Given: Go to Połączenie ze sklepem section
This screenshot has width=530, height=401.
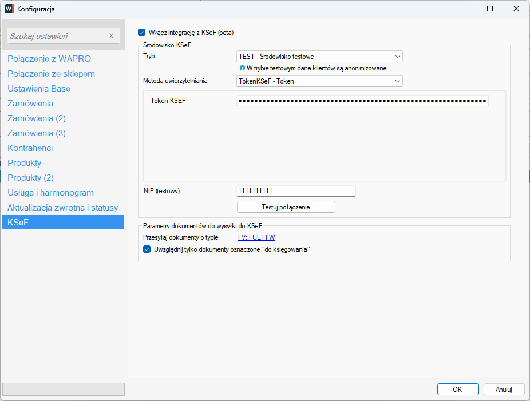Looking at the screenshot, I should (x=51, y=74).
